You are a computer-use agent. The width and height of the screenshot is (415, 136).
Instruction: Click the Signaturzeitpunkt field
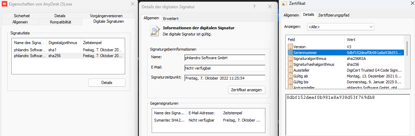click(225, 78)
